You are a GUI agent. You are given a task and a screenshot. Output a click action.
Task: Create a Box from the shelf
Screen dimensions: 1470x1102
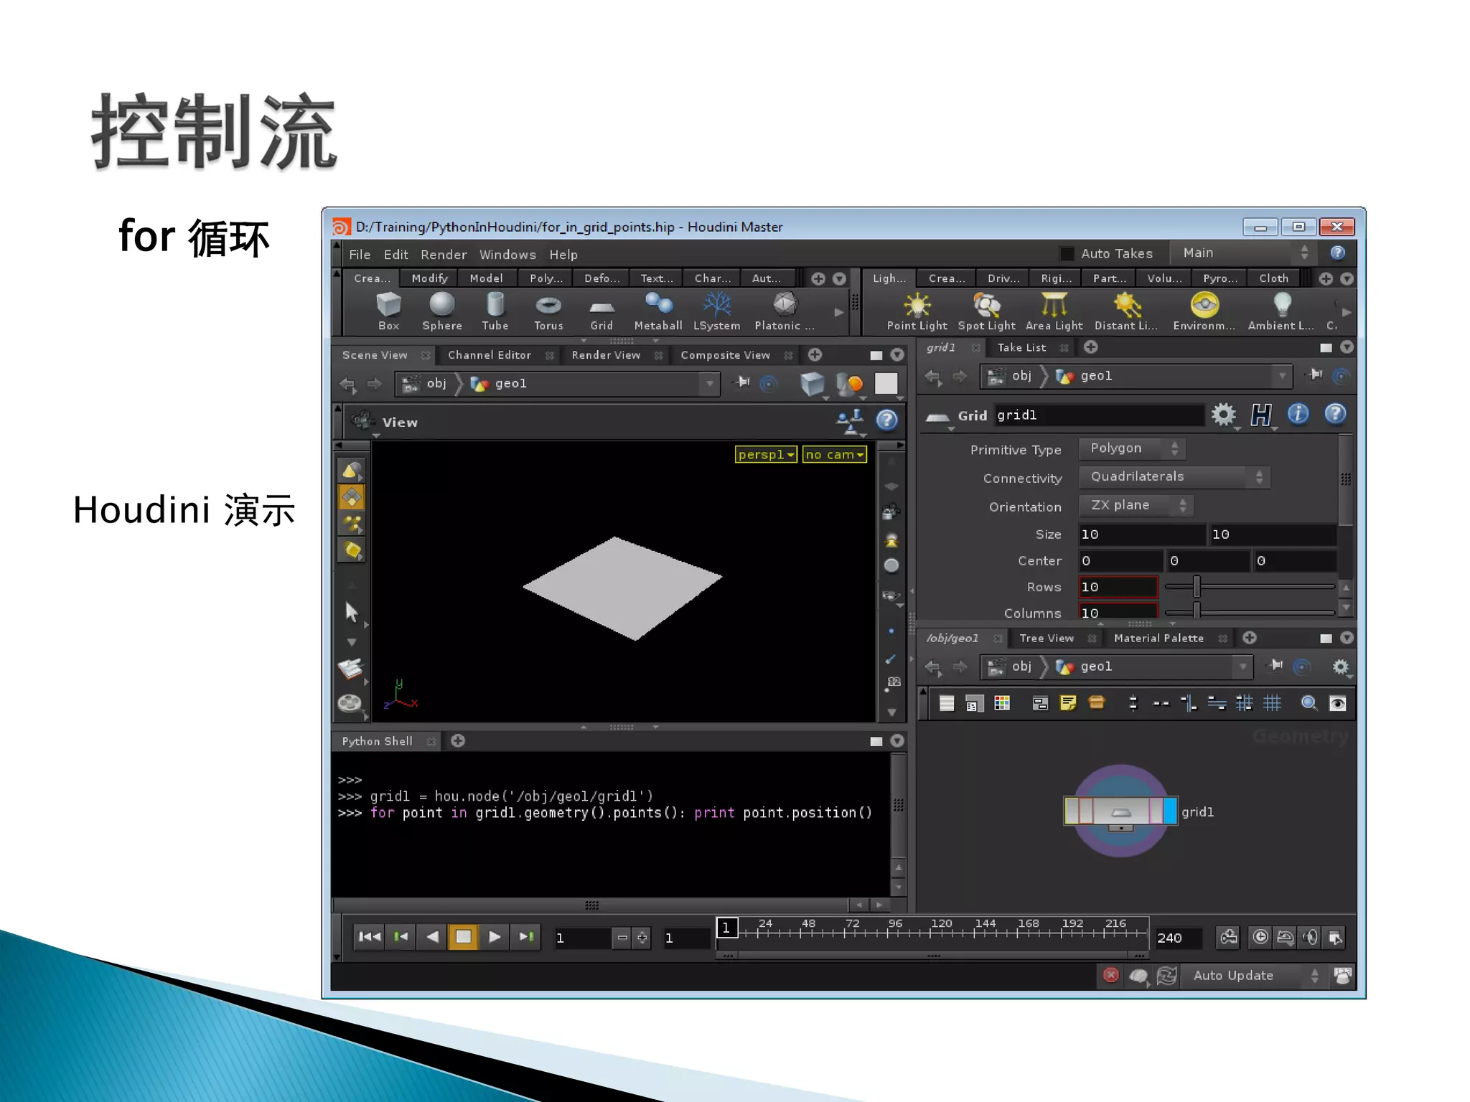pos(388,311)
